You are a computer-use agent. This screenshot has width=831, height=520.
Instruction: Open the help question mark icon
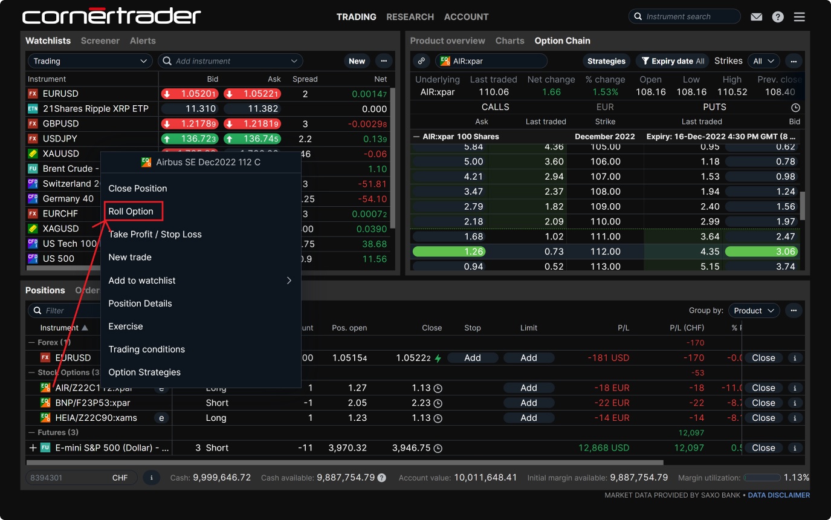(x=778, y=17)
